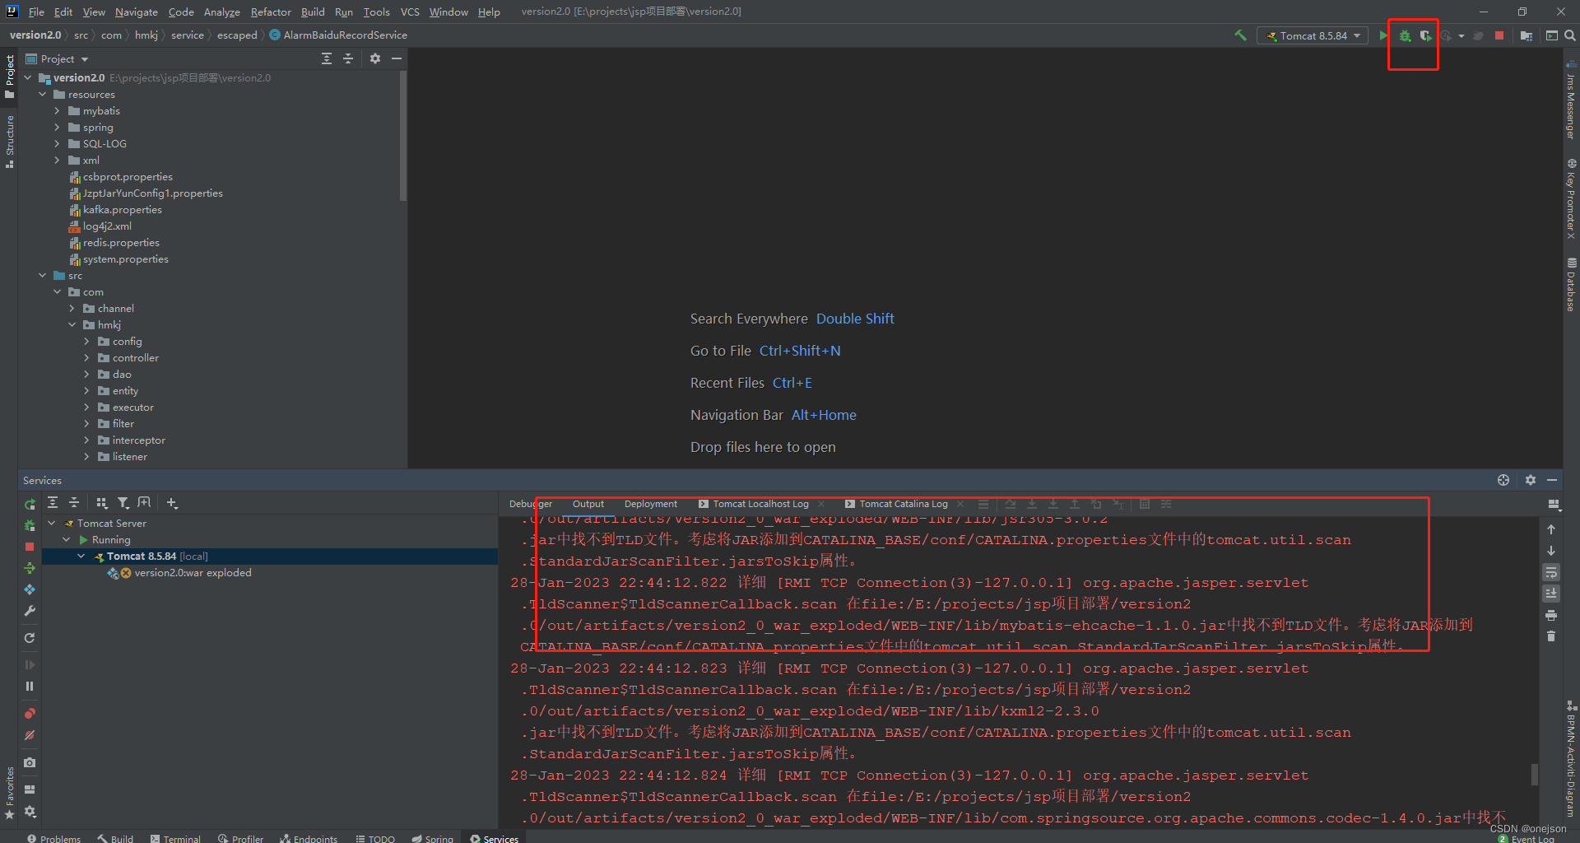Open the wrench configuration icon in Services

pos(30,611)
